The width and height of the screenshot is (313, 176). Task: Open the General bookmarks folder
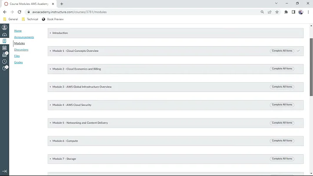coord(11,19)
